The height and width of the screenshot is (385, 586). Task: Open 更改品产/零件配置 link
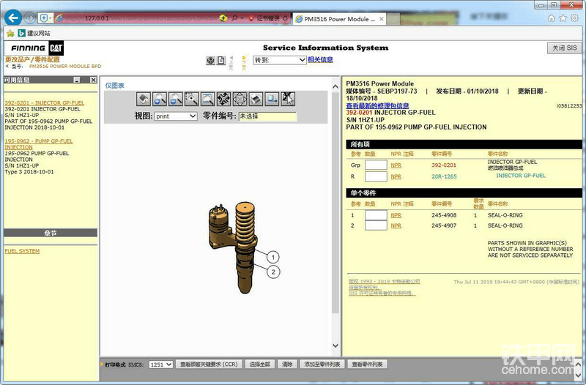32,59
